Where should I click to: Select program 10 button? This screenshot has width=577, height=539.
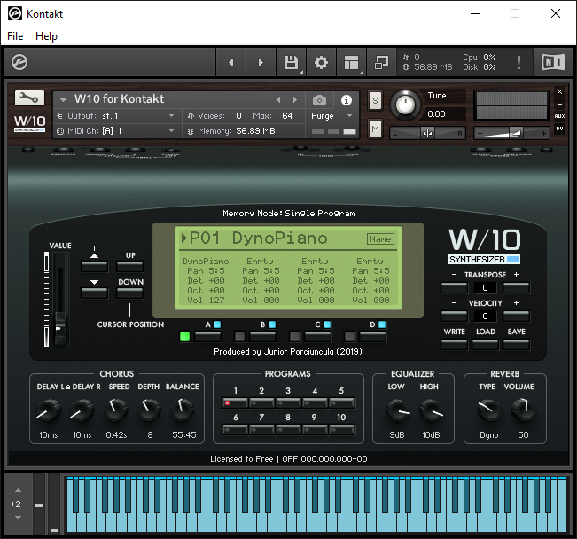[341, 429]
